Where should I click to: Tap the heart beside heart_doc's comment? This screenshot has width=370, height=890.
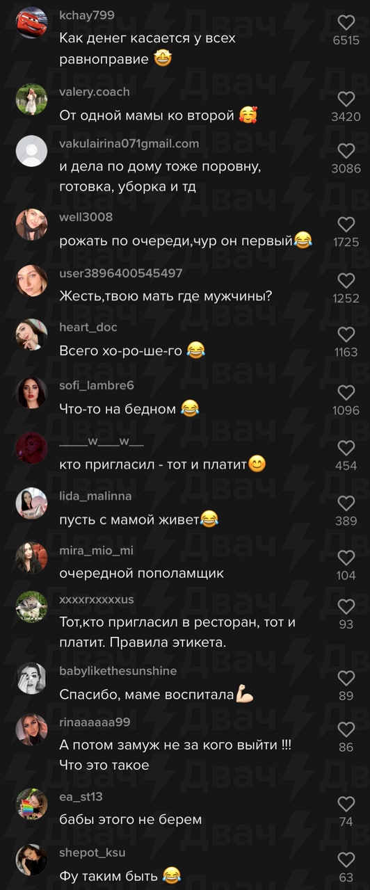tap(346, 334)
